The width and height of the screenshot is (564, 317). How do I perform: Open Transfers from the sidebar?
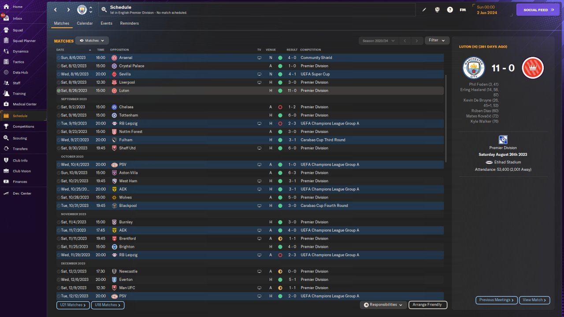pyautogui.click(x=23, y=149)
